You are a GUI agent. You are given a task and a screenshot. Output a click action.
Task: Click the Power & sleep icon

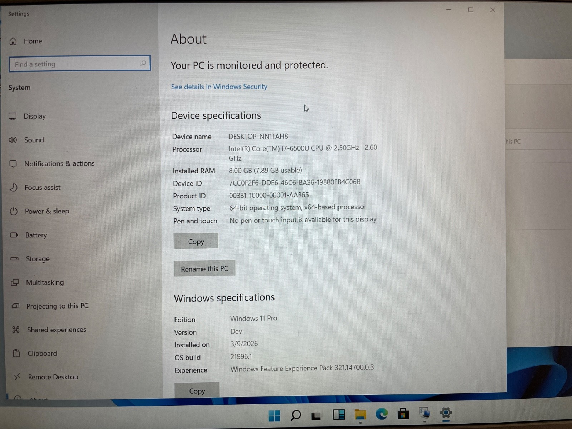[14, 211]
